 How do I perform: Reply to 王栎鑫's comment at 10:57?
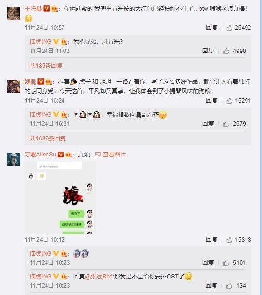click(212, 28)
